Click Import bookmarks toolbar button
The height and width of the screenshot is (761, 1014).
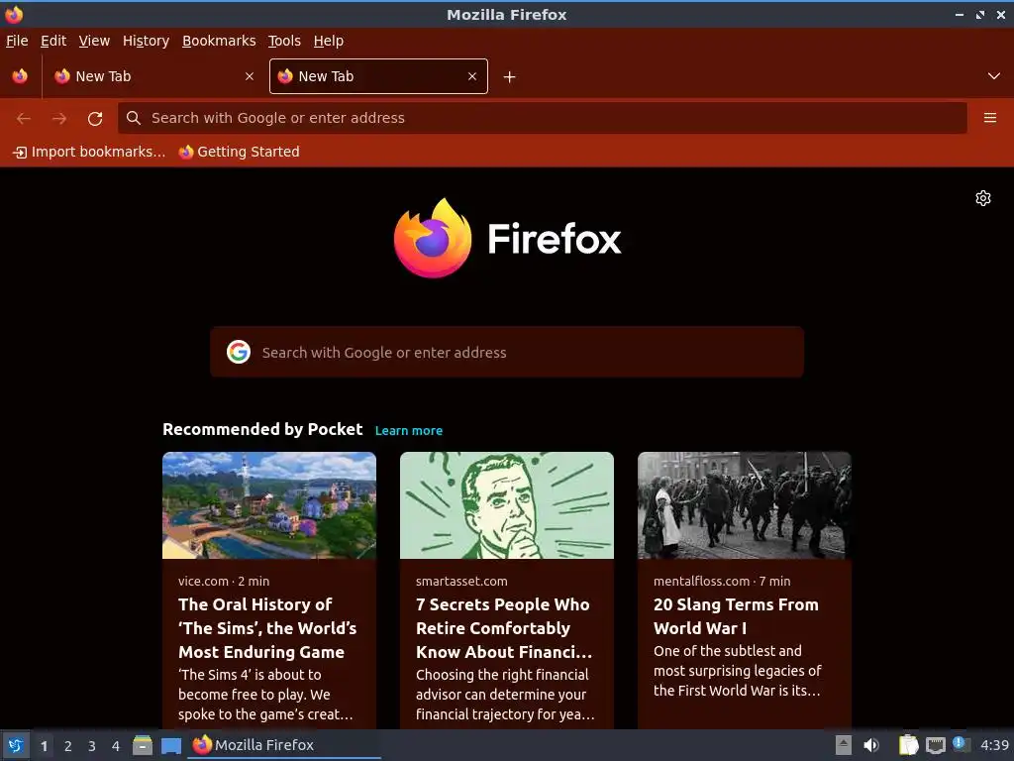tap(89, 152)
